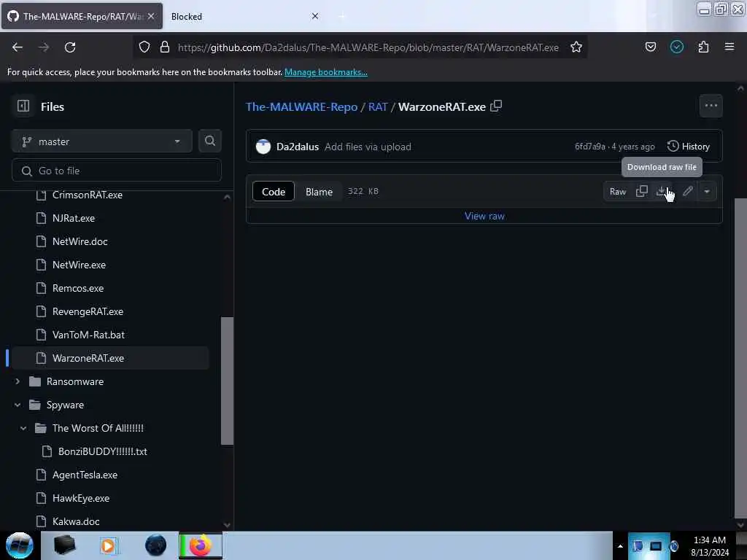Click the teal checkmark extension icon
The height and width of the screenshot is (560, 747).
coord(676,47)
